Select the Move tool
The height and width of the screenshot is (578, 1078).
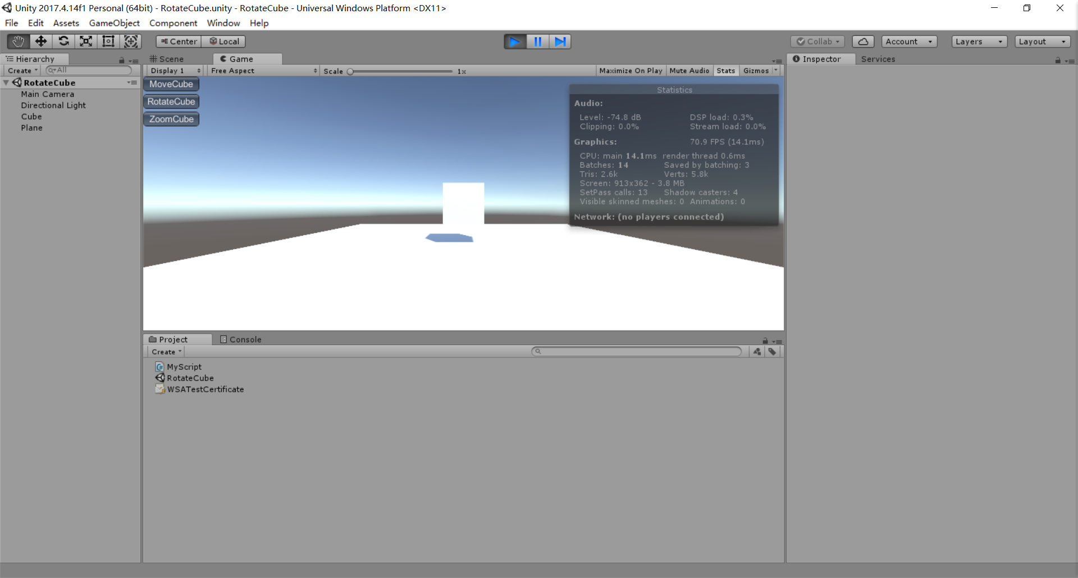pyautogui.click(x=40, y=41)
